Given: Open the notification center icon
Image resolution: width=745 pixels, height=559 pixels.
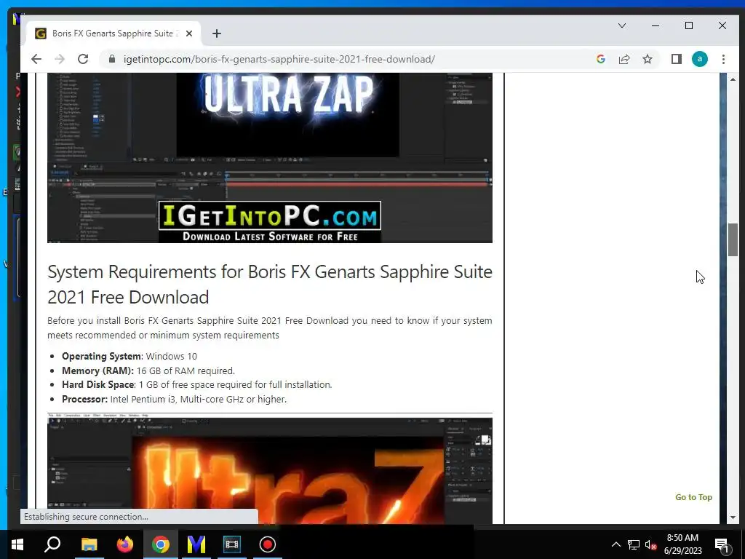Looking at the screenshot, I should [722, 544].
